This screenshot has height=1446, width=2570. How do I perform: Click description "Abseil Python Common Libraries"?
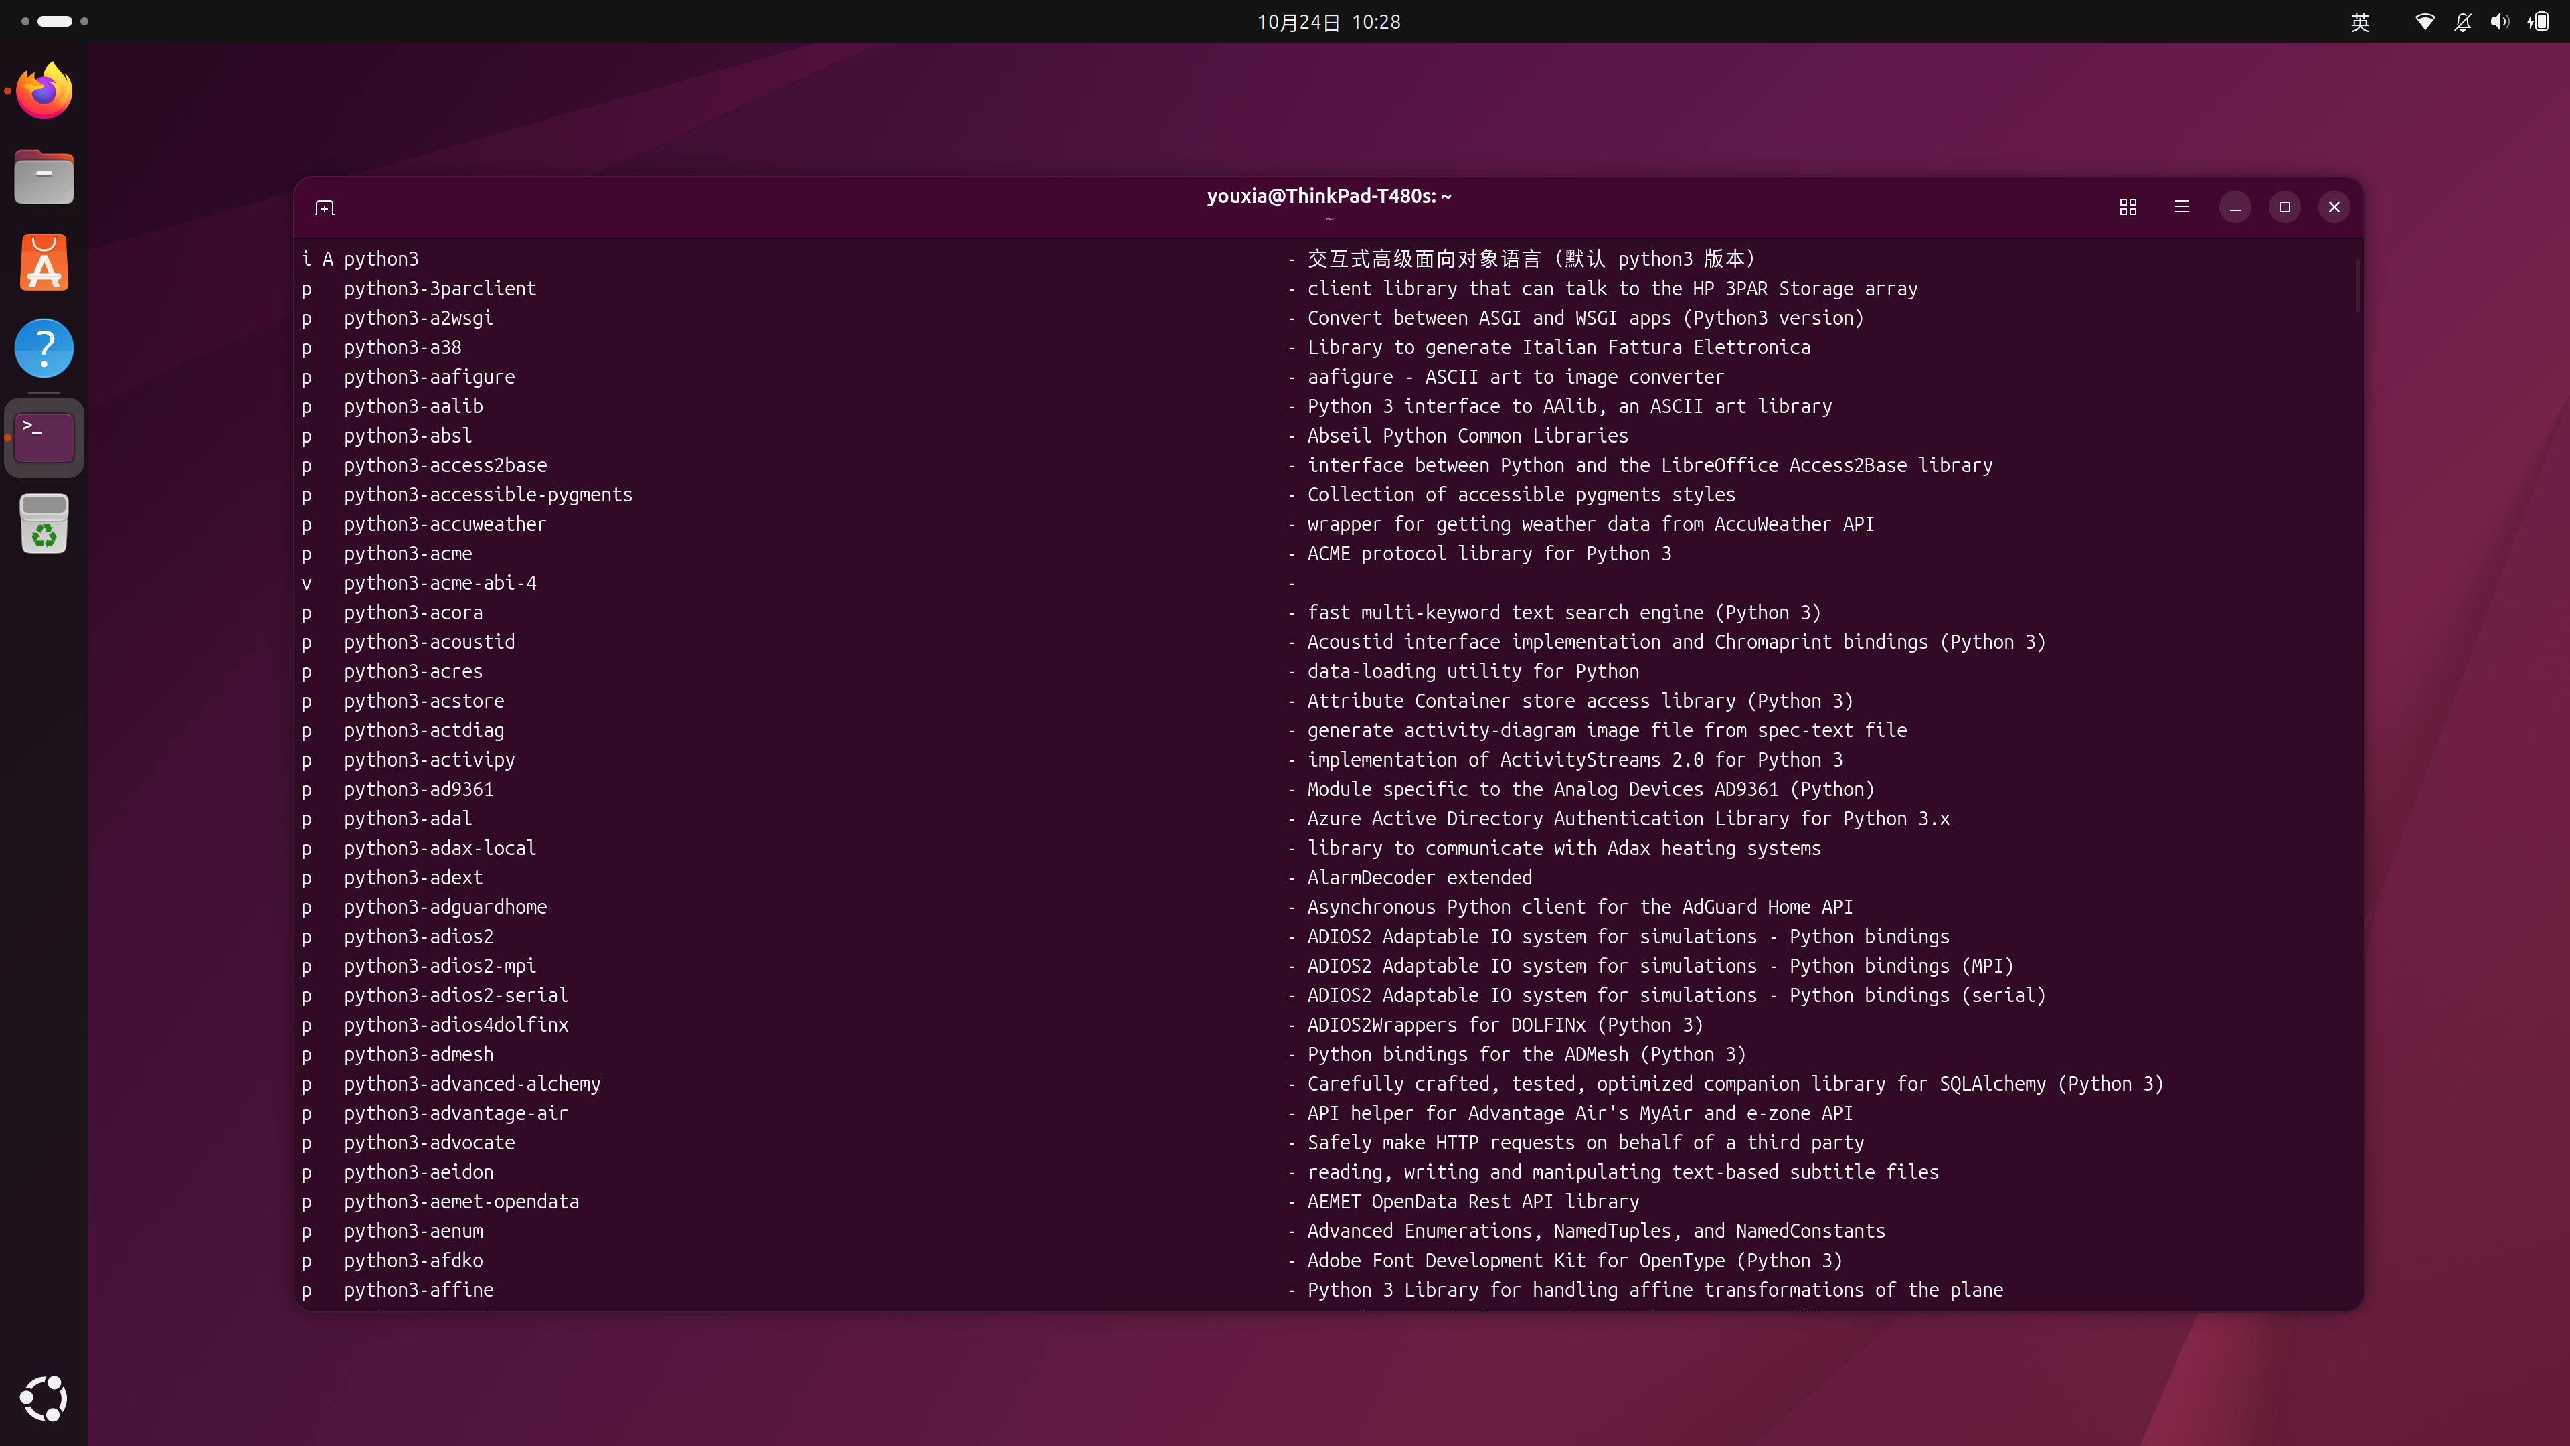(x=1468, y=436)
